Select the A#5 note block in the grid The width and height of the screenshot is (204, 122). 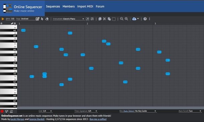point(23,30)
